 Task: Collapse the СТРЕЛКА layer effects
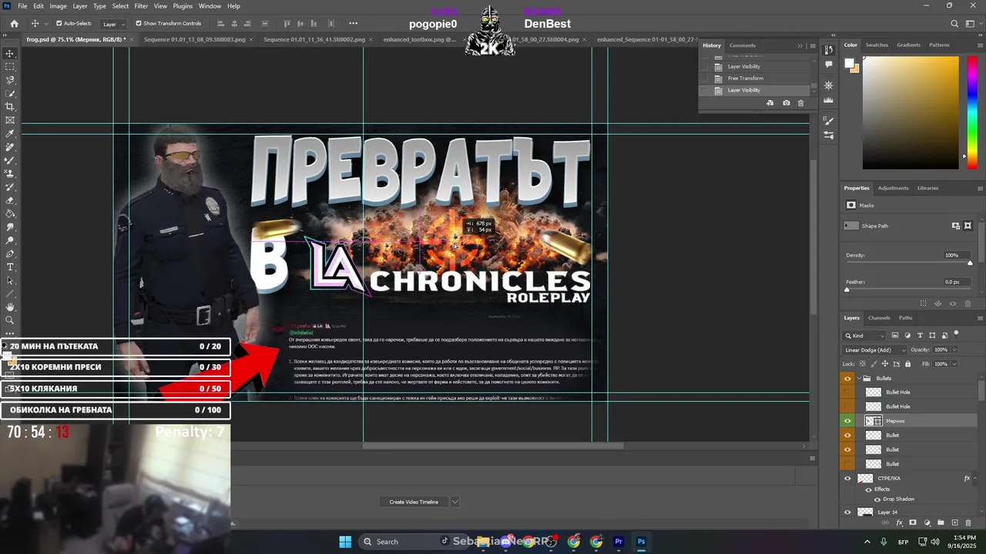[974, 479]
